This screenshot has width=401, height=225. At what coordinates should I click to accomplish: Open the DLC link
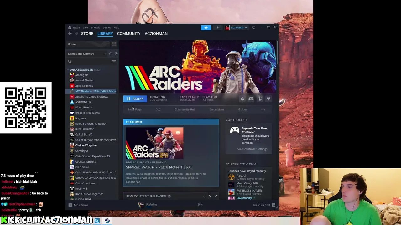coord(158,110)
